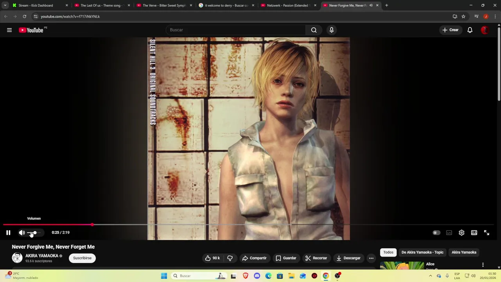The image size is (501, 282).
Task: Open the browser media controls icon
Action: click(x=476, y=16)
